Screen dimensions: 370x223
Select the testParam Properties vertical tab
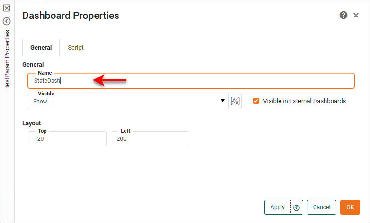[7, 59]
